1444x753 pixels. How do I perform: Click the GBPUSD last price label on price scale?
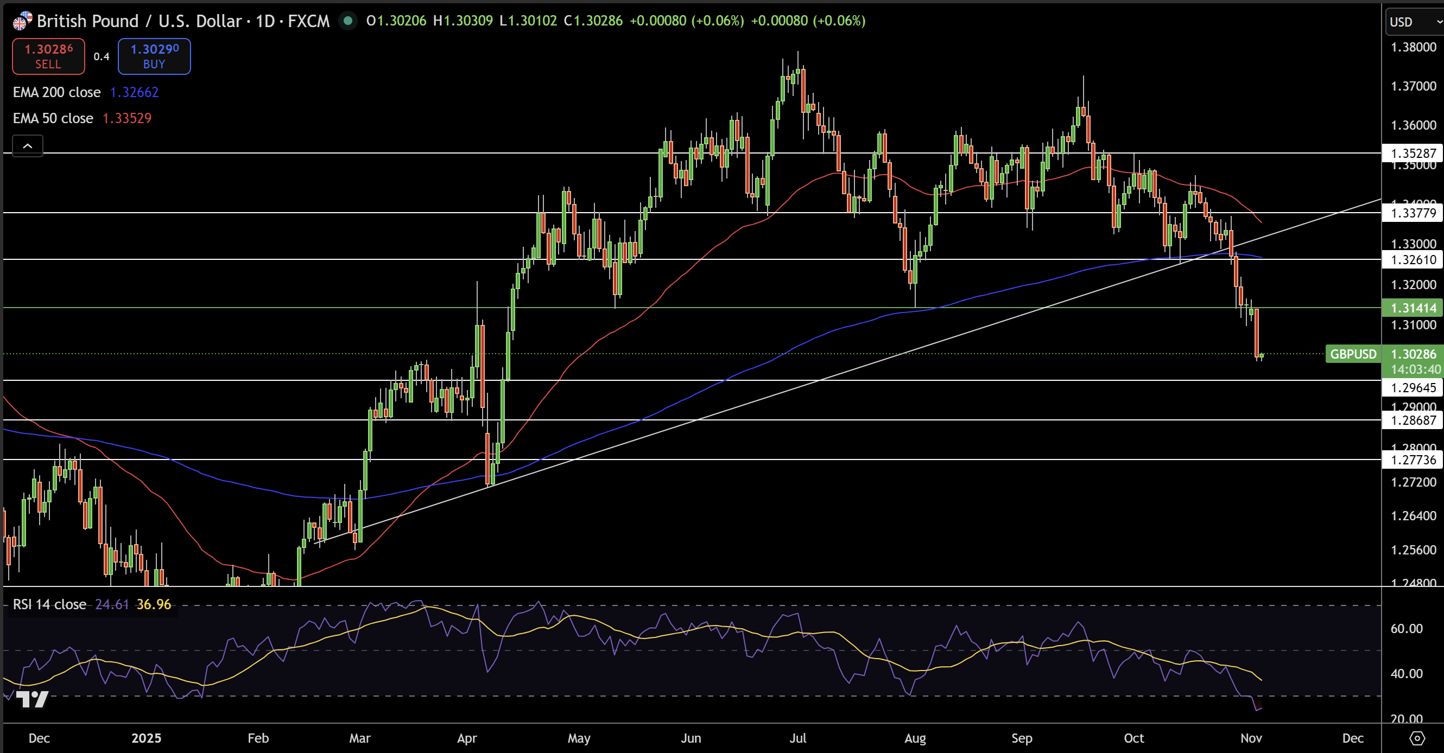coord(1413,354)
